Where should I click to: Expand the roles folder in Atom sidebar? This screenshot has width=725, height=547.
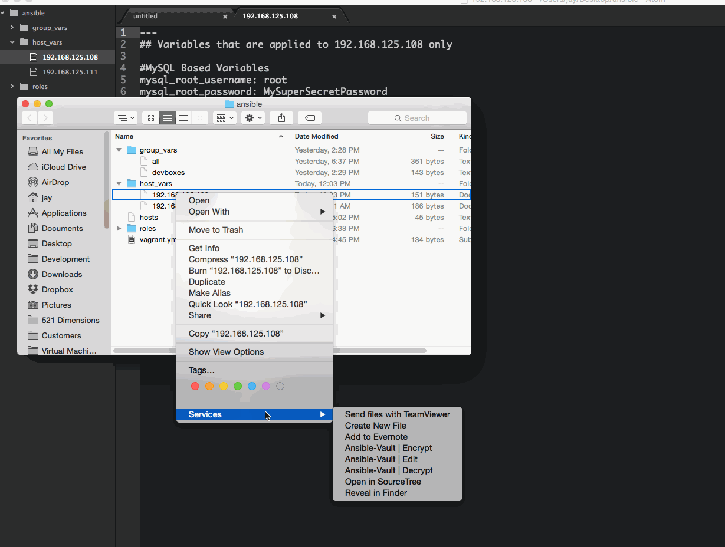pos(12,86)
